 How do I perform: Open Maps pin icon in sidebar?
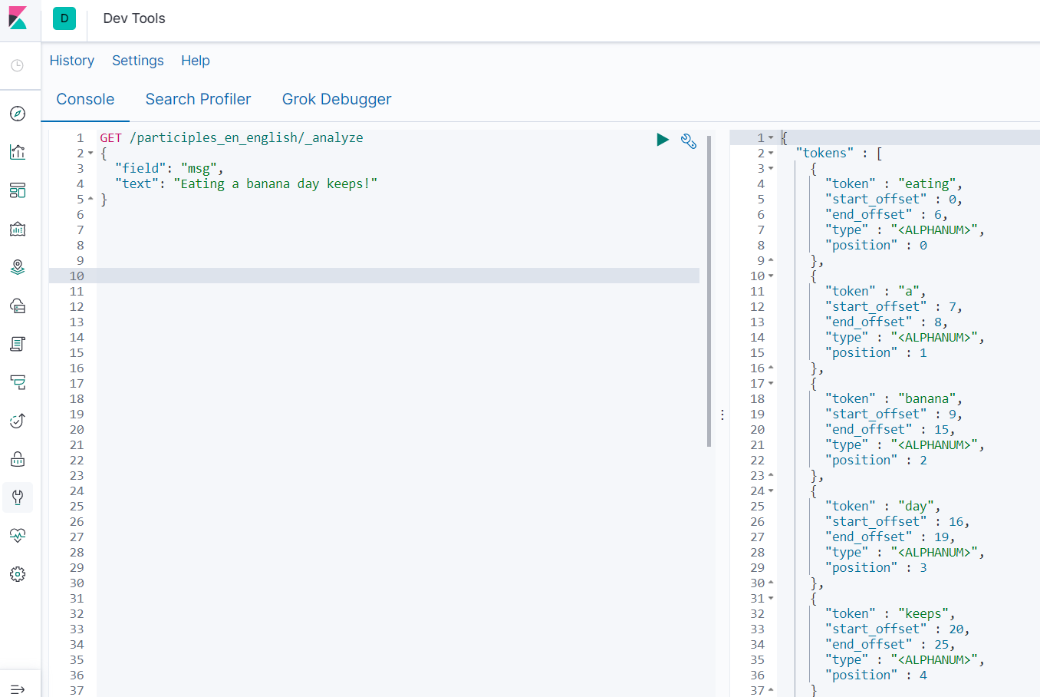18,267
